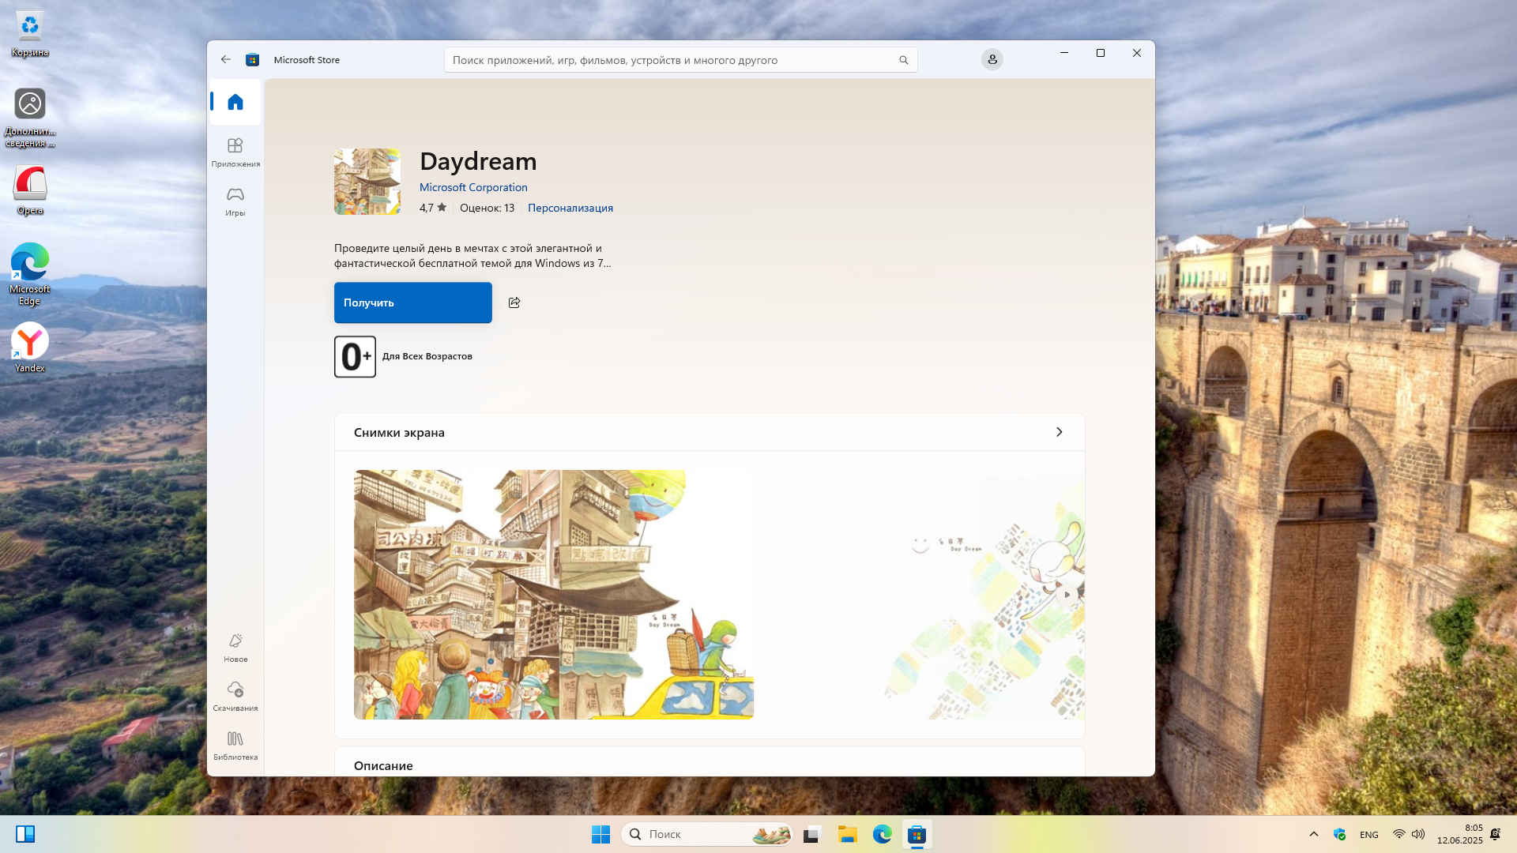Image resolution: width=1517 pixels, height=853 pixels.
Task: Click the Home icon in the sidebar
Action: [x=235, y=102]
